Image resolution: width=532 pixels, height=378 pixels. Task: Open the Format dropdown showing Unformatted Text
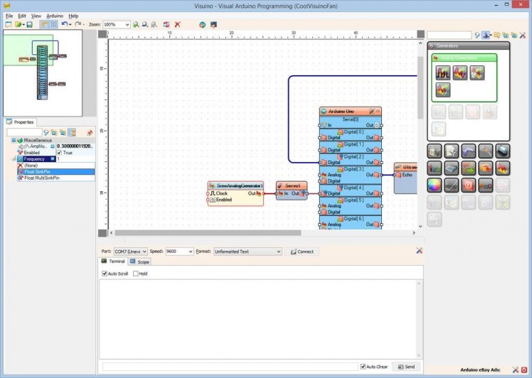278,252
